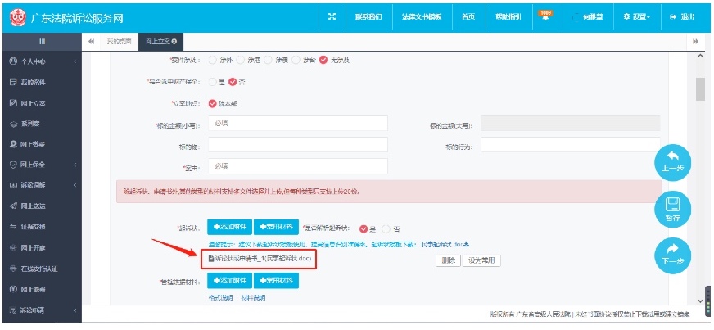
Task: Click the tab bar right double-arrow
Action: [695, 42]
